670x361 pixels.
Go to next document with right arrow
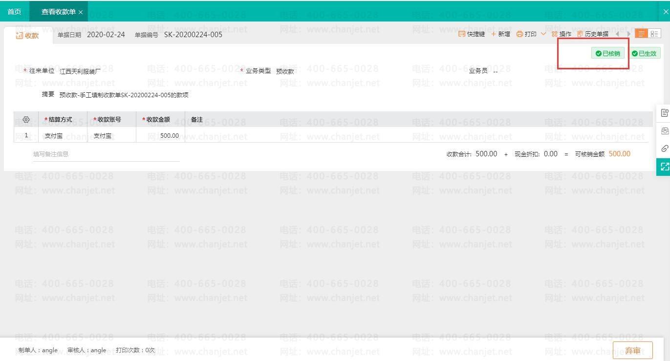628,34
